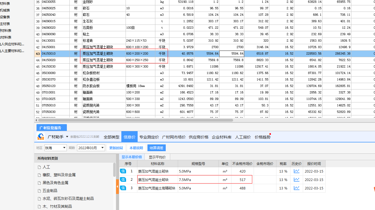375x210 pixels.
Task: Click the 报价时间 column header
Action: [x=314, y=164]
